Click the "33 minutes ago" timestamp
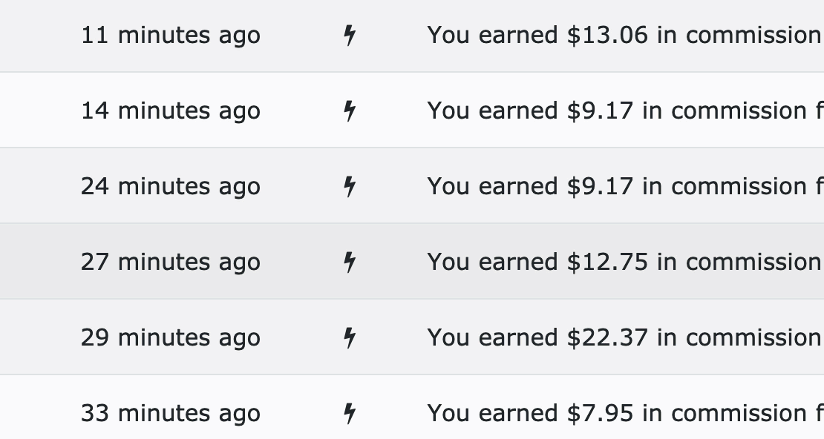 (x=171, y=414)
